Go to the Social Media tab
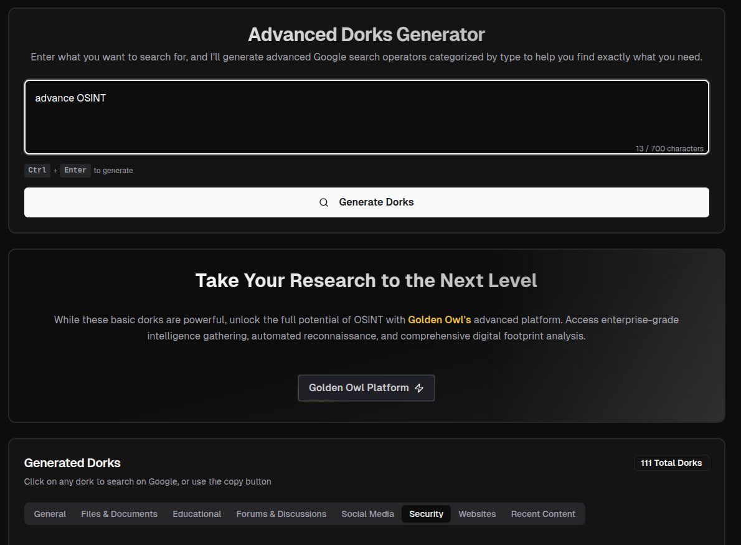The width and height of the screenshot is (741, 545). coord(367,514)
